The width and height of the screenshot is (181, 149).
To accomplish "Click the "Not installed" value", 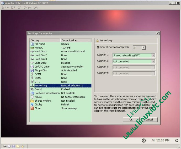I will click(x=68, y=101).
